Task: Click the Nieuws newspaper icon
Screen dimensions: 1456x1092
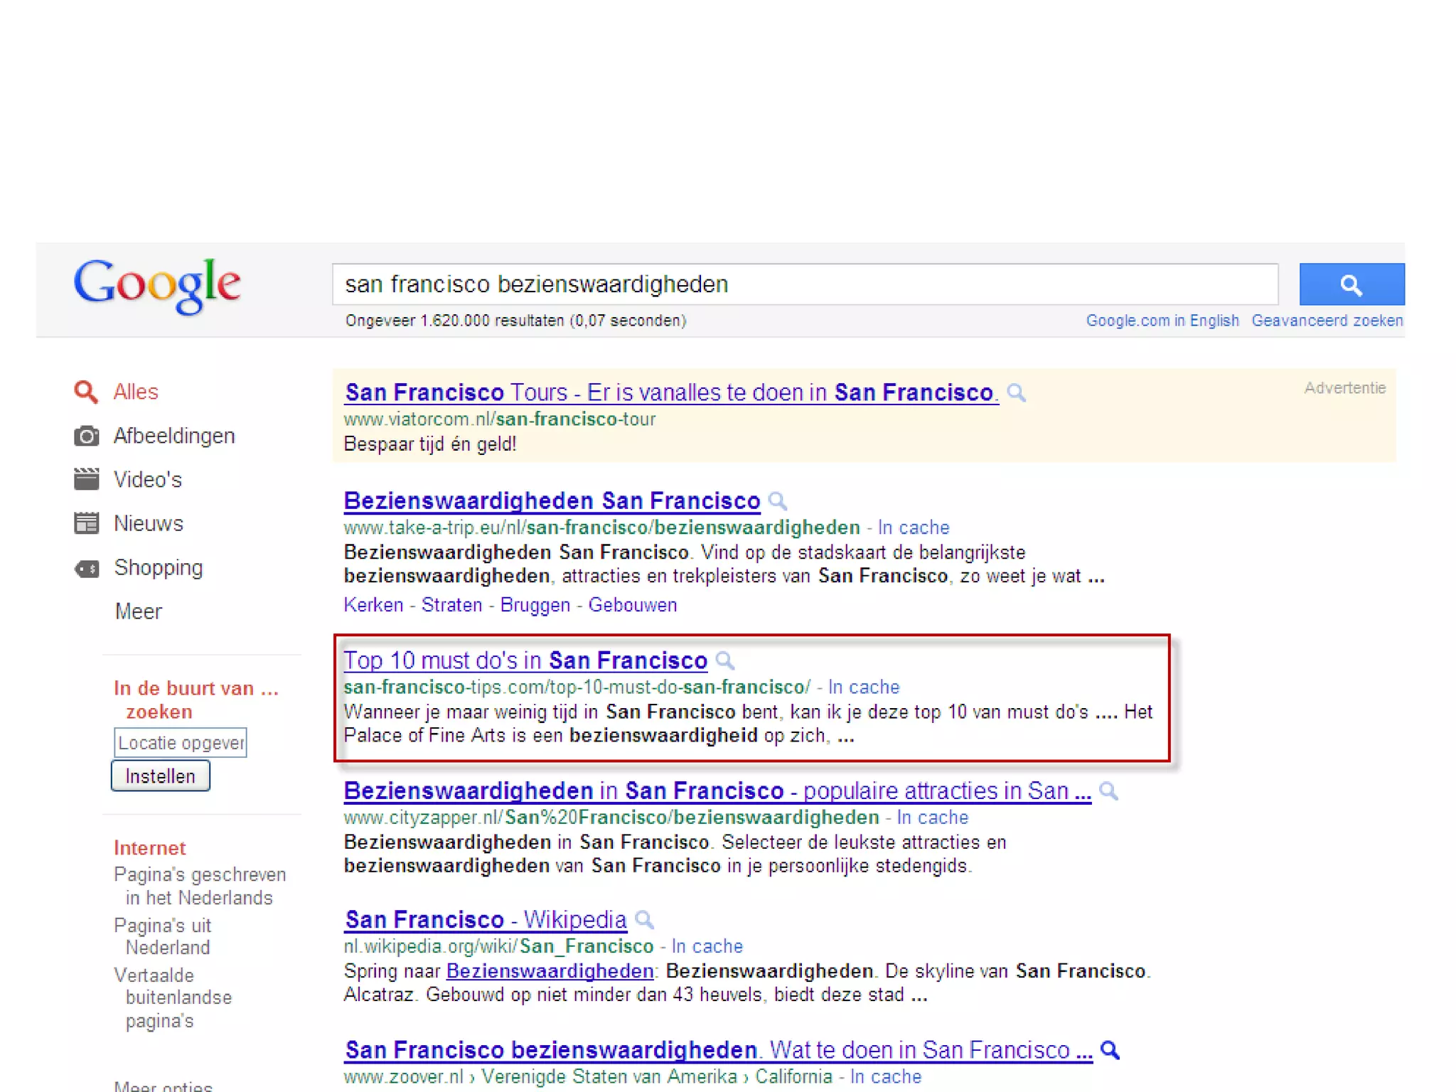Action: 86,524
